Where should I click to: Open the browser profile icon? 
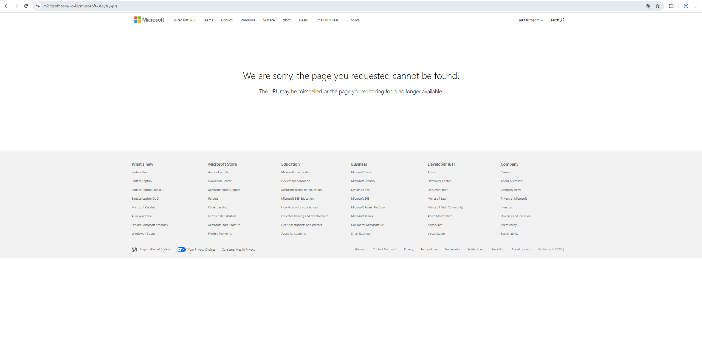click(x=686, y=6)
